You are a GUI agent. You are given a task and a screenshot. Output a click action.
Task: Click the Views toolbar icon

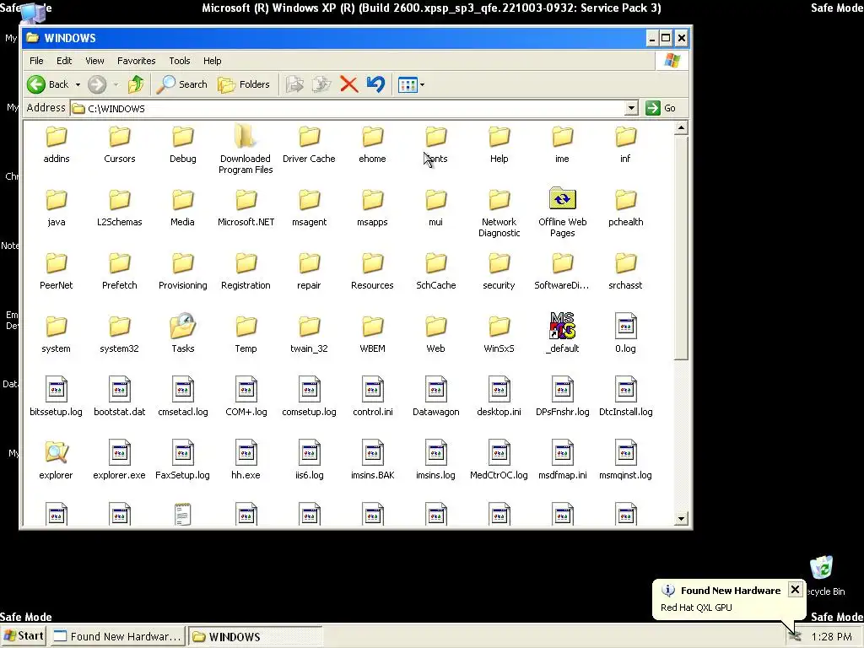408,85
